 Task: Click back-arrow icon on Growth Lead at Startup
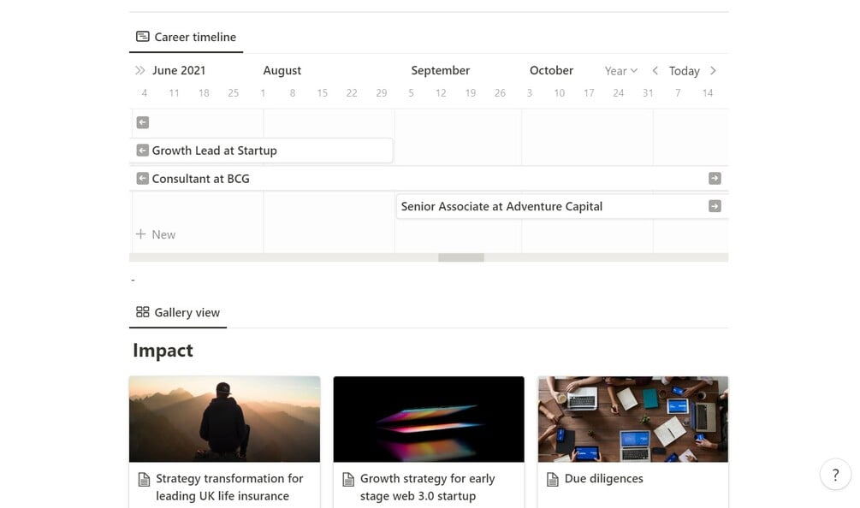143,151
